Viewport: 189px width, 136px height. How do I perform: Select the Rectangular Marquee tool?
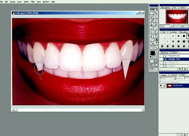click(152, 13)
